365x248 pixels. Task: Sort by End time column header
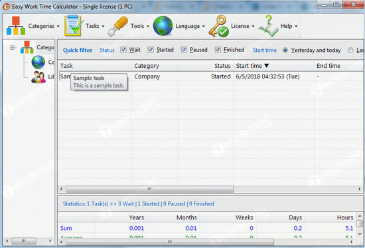[339, 66]
